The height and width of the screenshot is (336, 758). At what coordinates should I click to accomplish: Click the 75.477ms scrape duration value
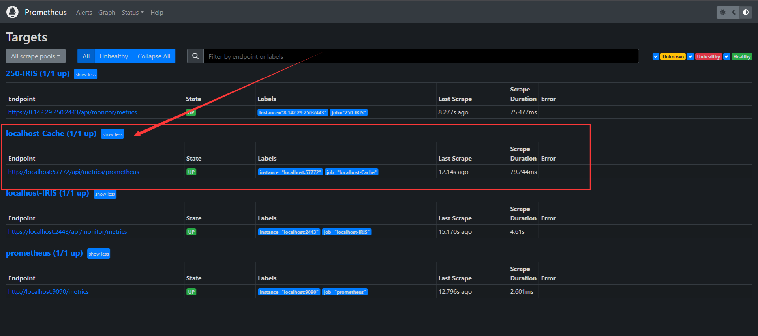[x=523, y=112]
